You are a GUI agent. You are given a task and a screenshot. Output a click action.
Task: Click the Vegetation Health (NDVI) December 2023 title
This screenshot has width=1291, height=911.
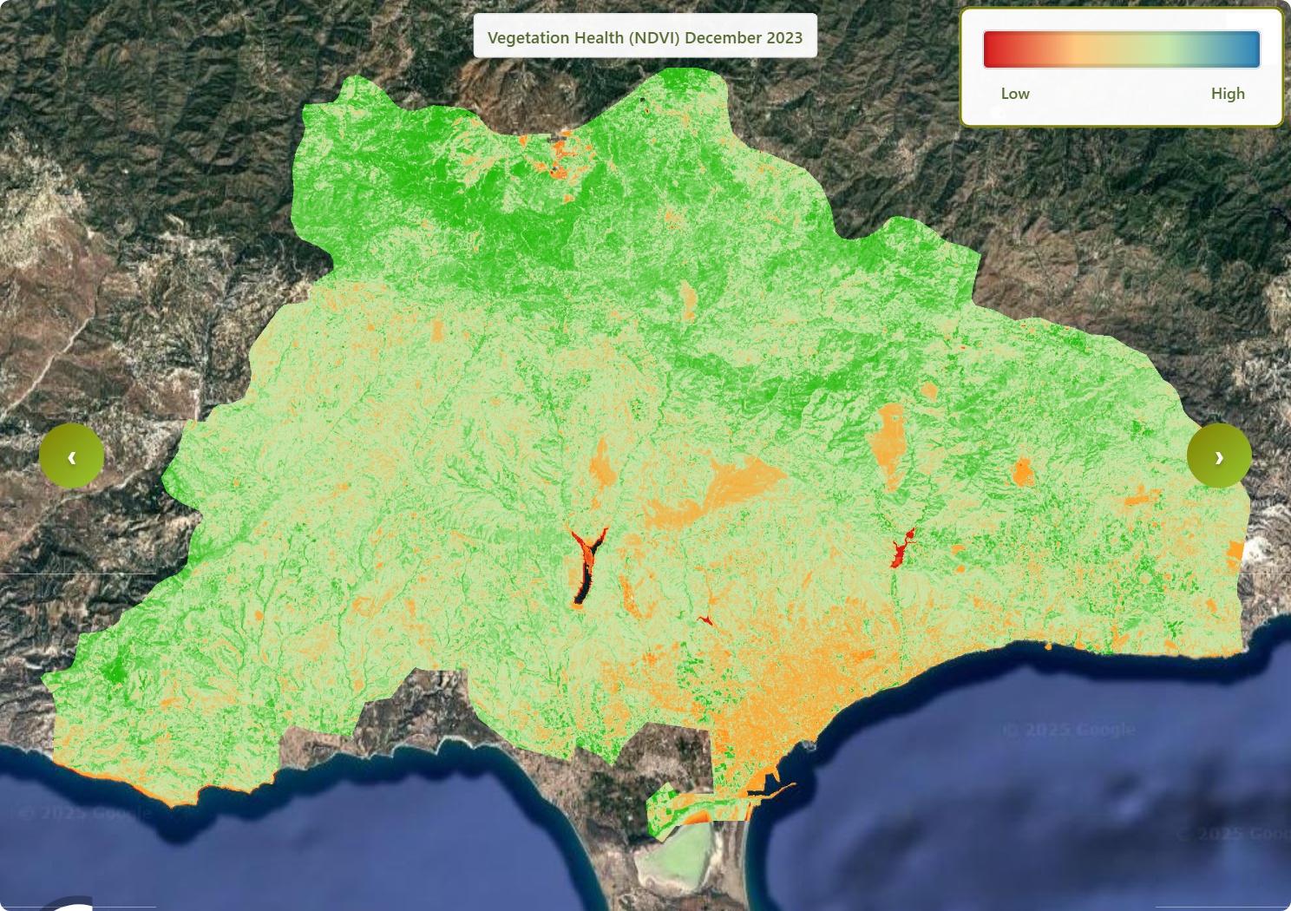point(645,37)
